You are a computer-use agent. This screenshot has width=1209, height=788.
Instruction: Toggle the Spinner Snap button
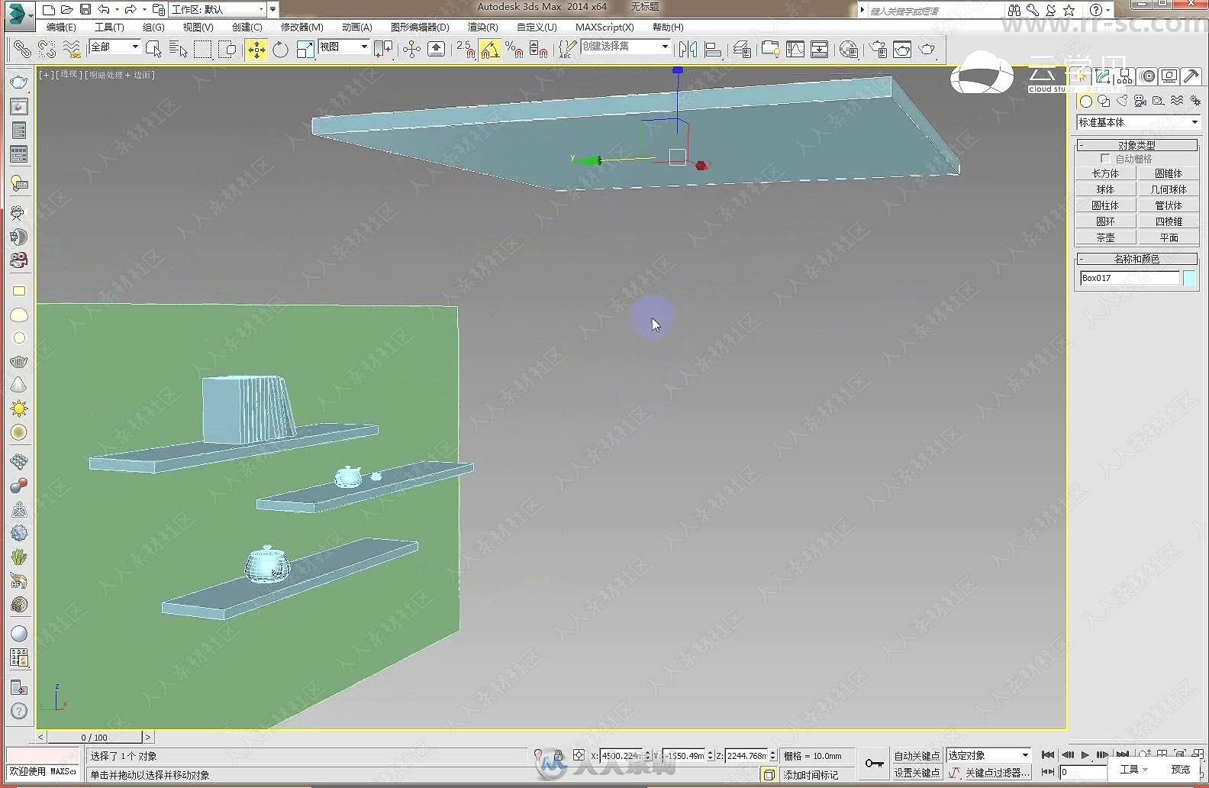coord(539,50)
